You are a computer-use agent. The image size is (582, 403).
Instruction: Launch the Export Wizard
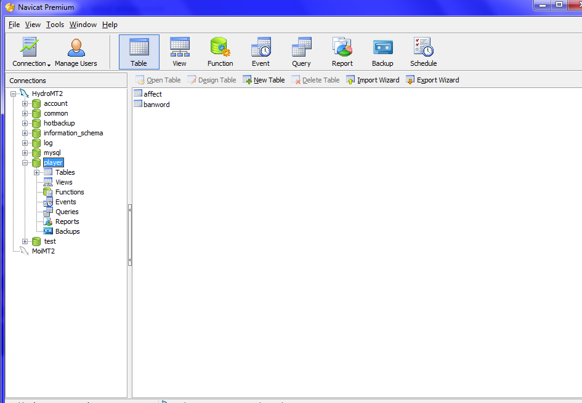pyautogui.click(x=432, y=80)
